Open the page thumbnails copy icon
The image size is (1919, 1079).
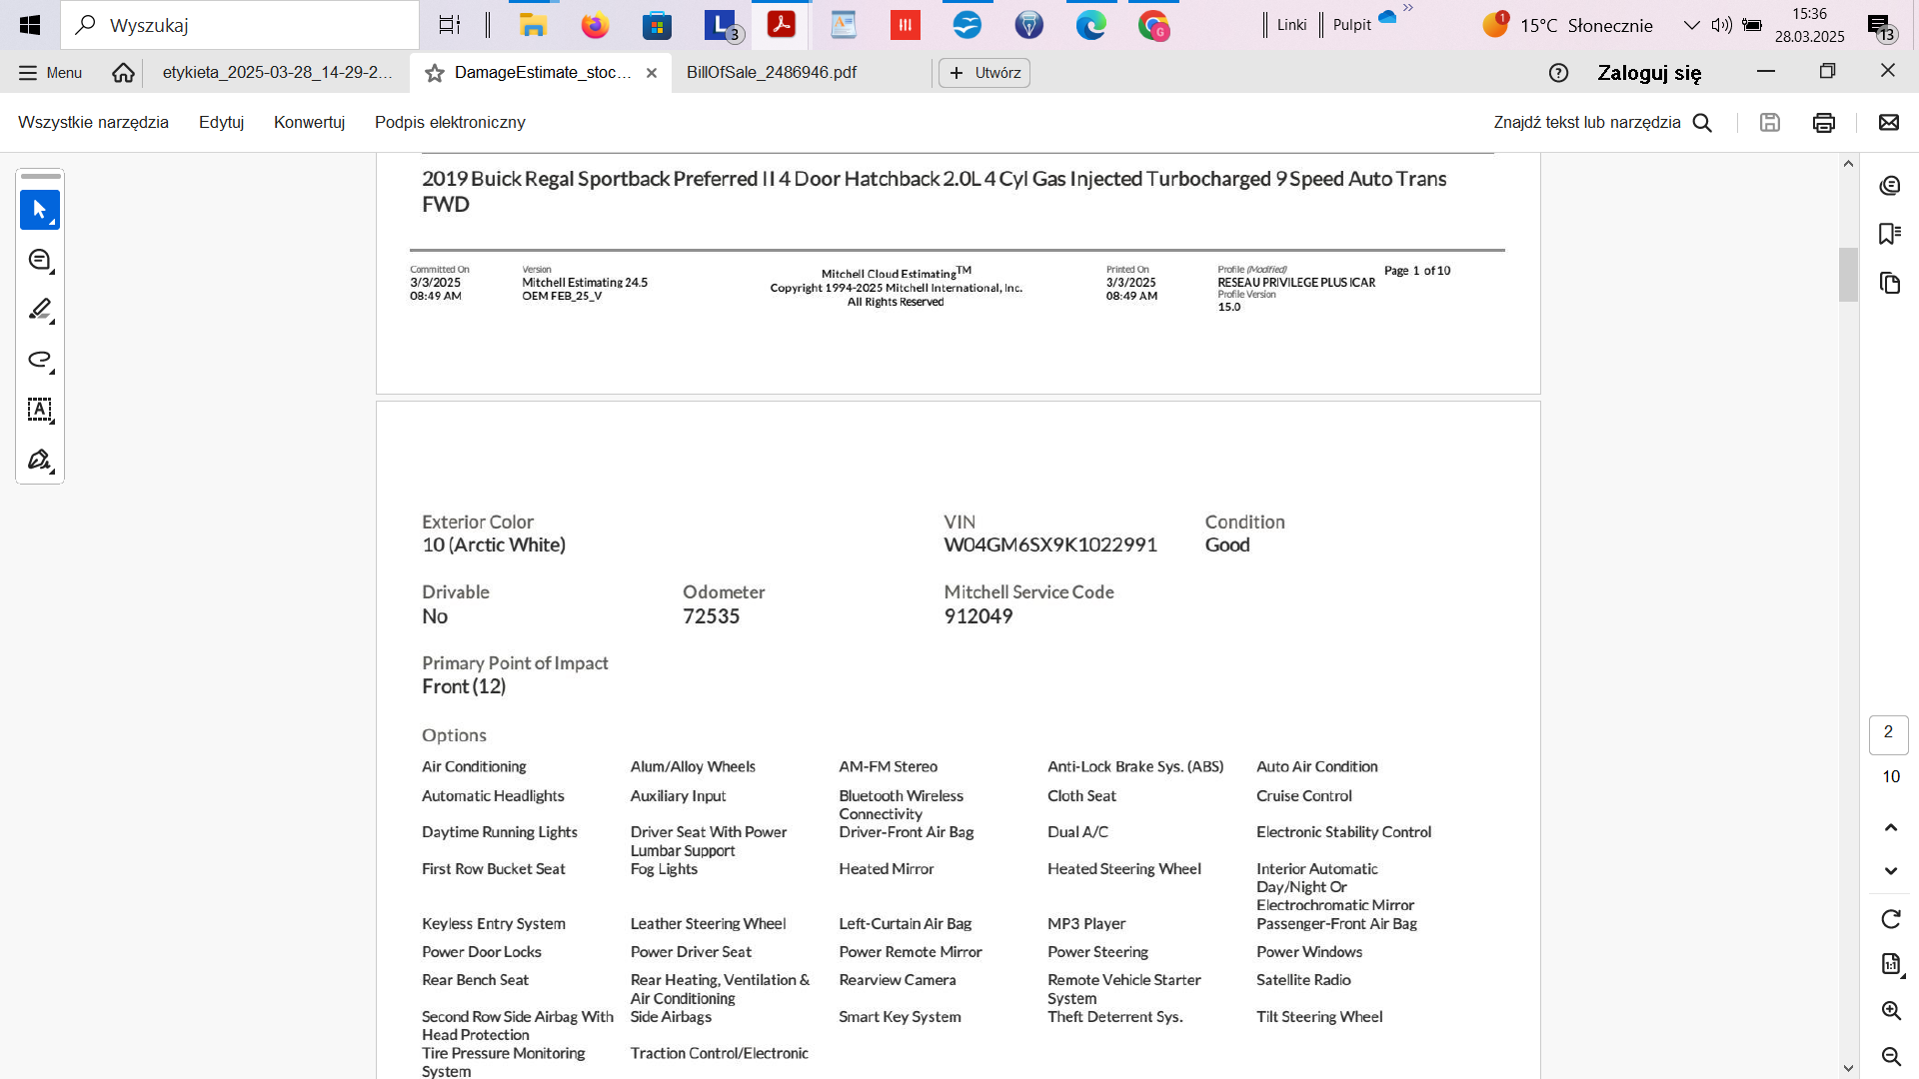[x=1889, y=283]
